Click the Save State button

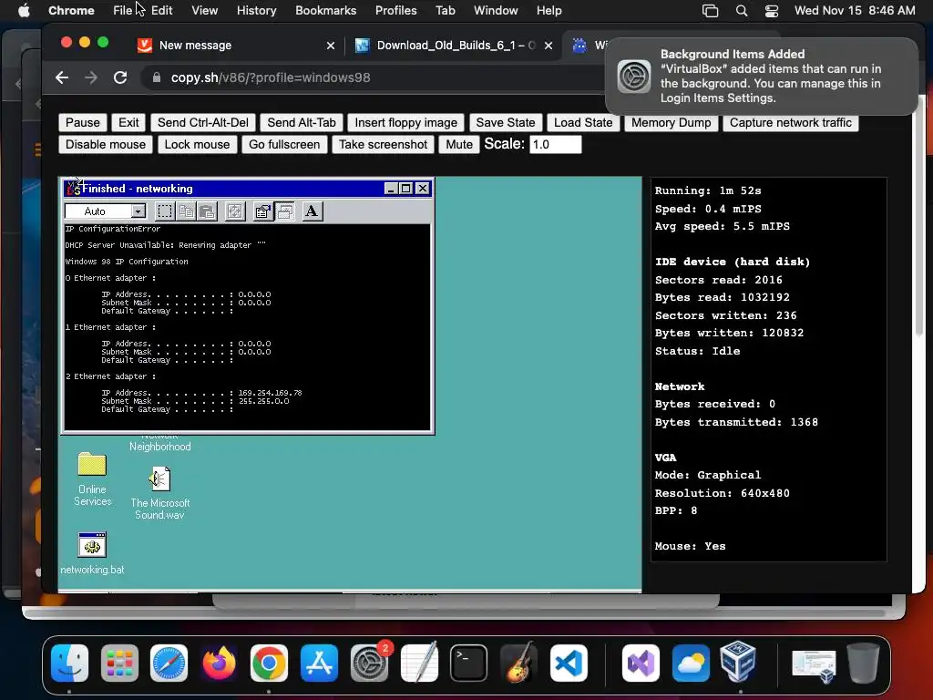coord(506,123)
